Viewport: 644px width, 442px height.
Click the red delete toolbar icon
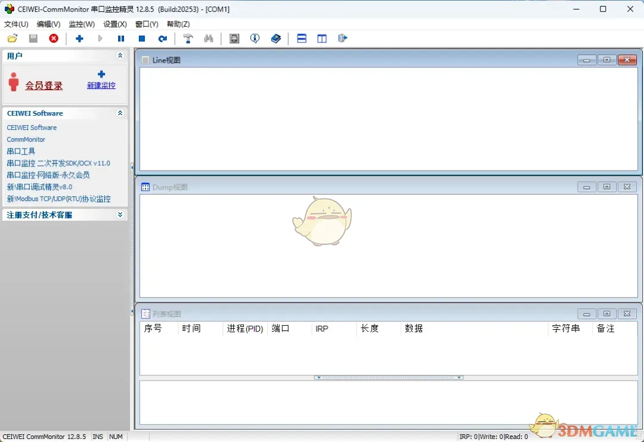(x=54, y=39)
